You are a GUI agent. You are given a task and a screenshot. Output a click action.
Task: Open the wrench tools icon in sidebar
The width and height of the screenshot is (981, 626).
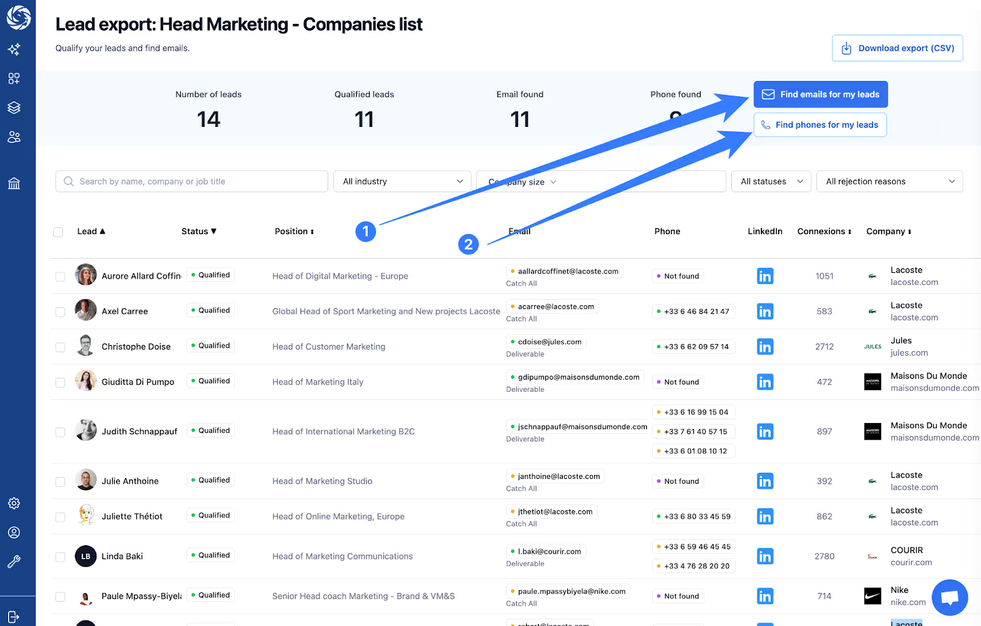click(14, 562)
